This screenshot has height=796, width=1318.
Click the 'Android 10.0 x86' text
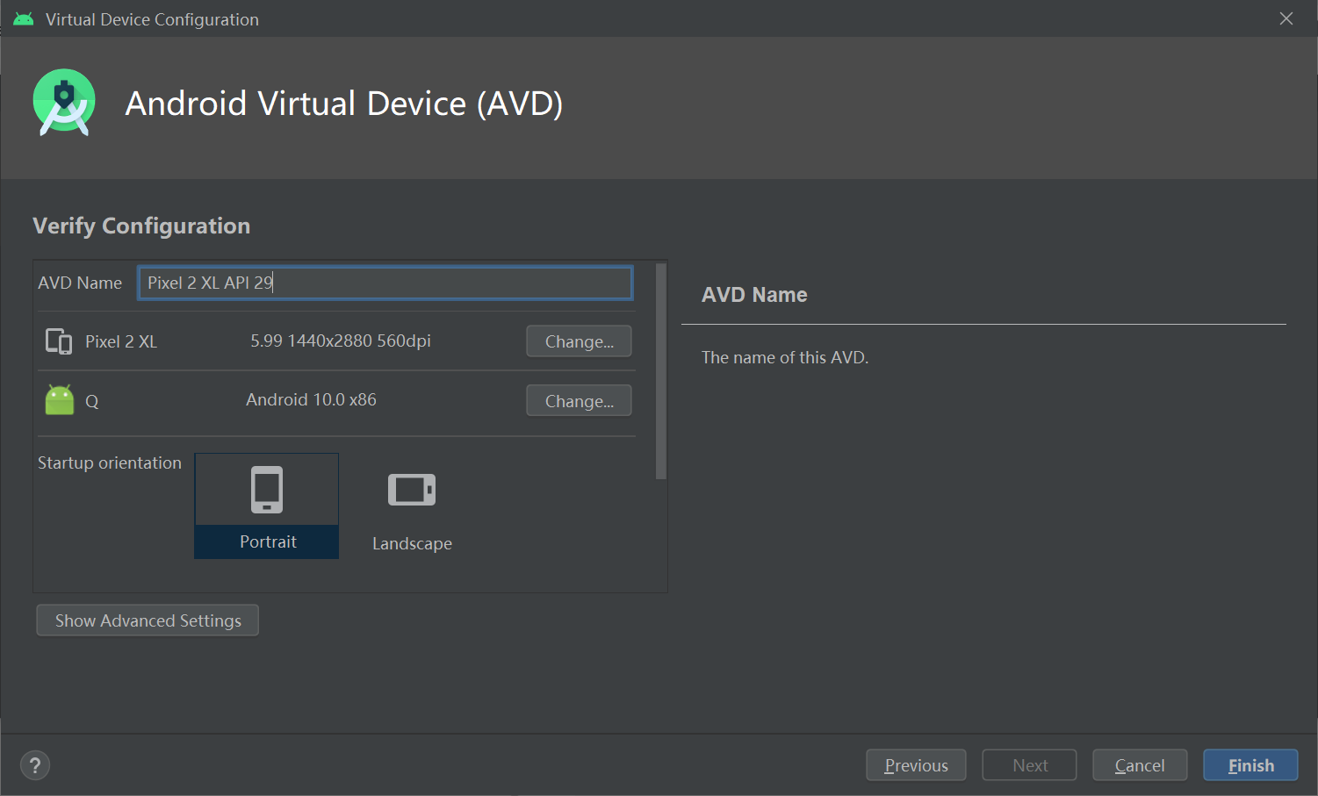[x=311, y=399]
